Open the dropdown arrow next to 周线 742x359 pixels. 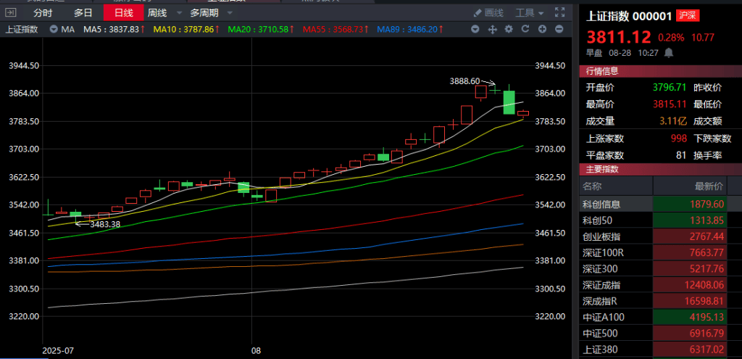click(178, 13)
